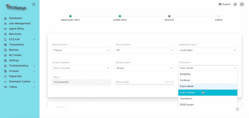Click the hamburger menu icon

tap(34, 4)
